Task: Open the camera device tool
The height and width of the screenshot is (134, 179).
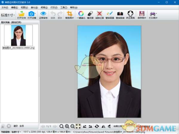Action: (x=31, y=14)
